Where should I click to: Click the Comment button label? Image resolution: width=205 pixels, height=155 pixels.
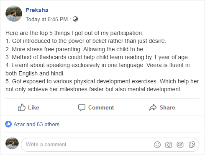coord(101,107)
